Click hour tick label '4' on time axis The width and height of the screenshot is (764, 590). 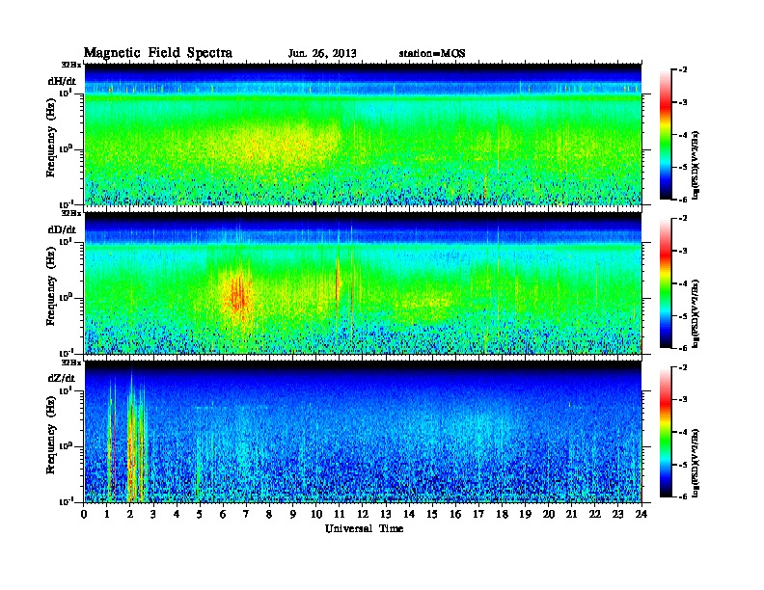point(177,515)
